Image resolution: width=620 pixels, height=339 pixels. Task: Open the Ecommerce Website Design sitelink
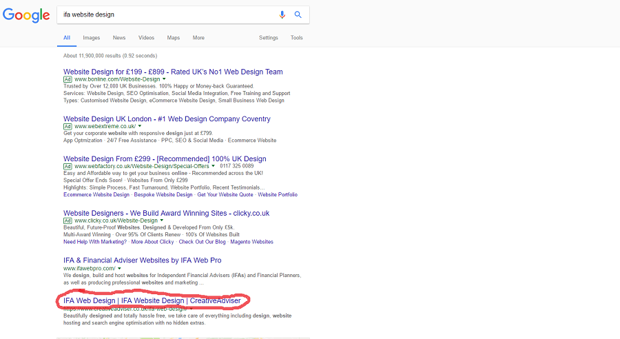[96, 194]
